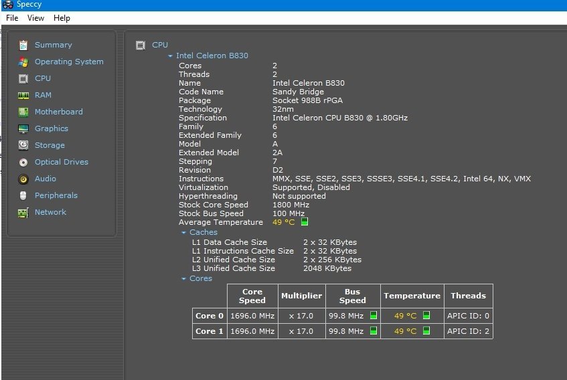Click the 'APIC ID: 2' cell
Viewport: 567px width, 380px height.
pos(468,331)
